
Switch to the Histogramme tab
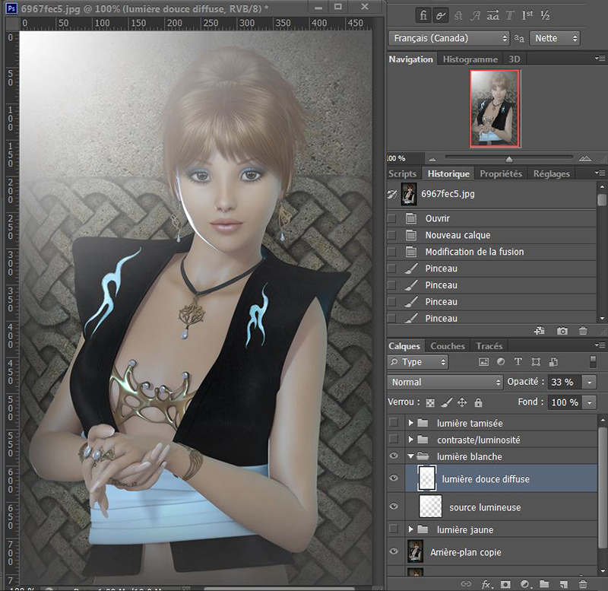[470, 59]
